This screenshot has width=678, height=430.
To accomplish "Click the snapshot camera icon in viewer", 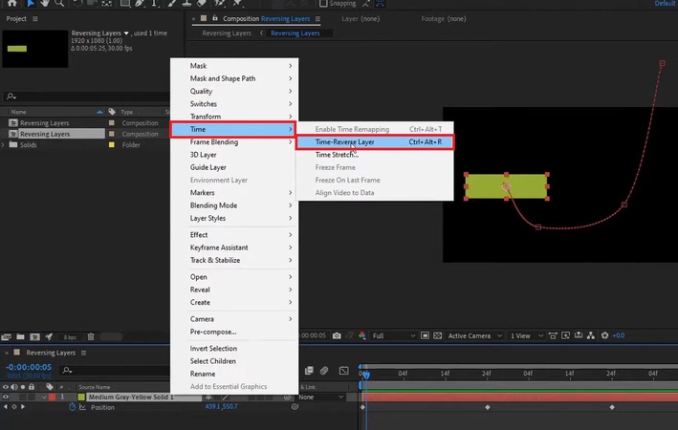I will [x=337, y=336].
